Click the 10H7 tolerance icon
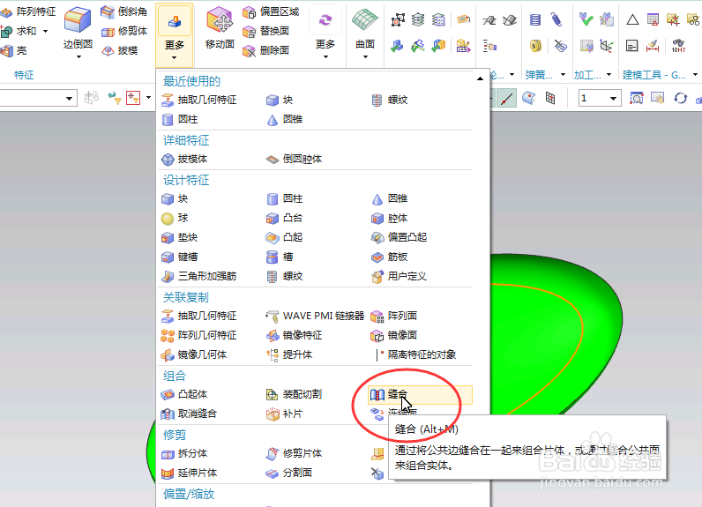This screenshot has height=507, width=702. click(678, 46)
